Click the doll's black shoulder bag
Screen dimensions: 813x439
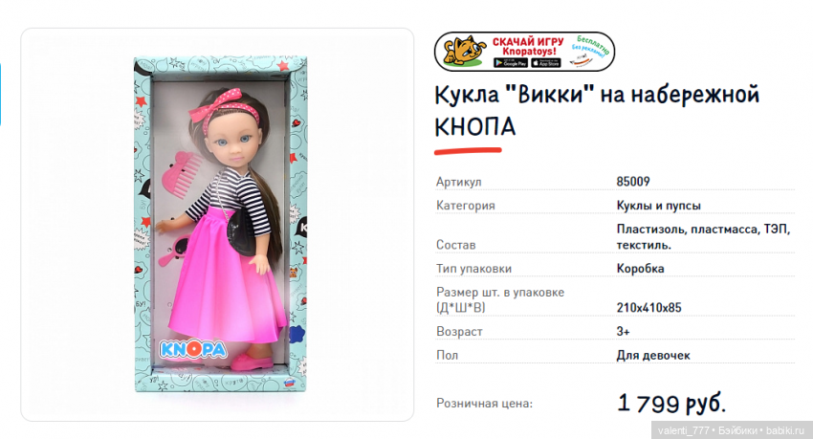point(240,232)
